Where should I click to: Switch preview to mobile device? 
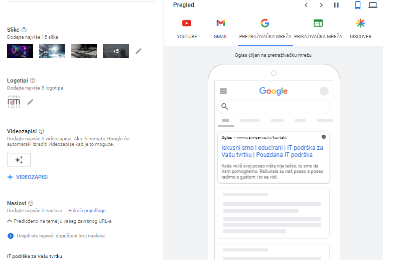(358, 5)
